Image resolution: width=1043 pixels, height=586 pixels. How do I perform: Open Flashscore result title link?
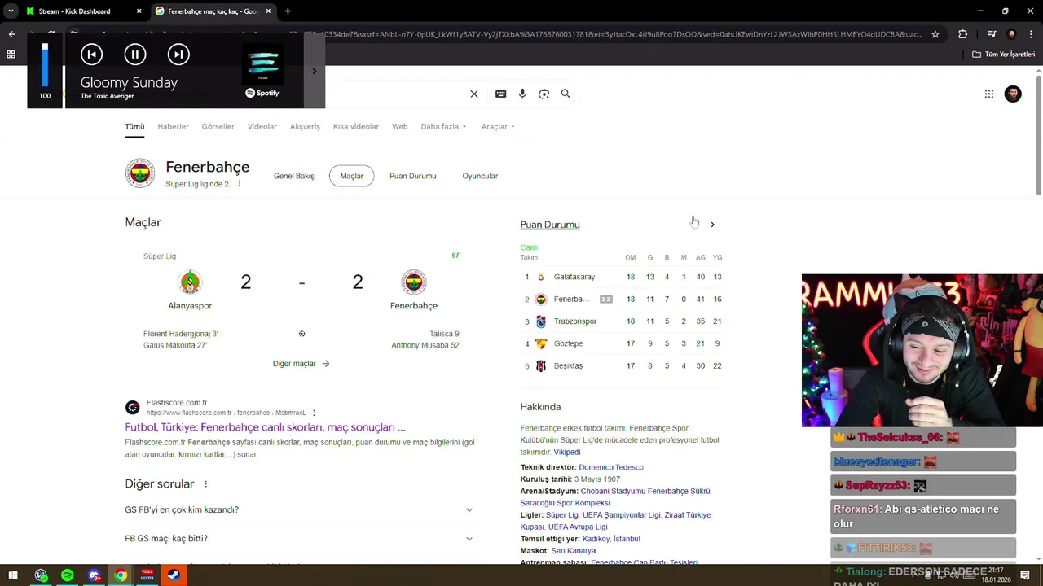point(265,427)
